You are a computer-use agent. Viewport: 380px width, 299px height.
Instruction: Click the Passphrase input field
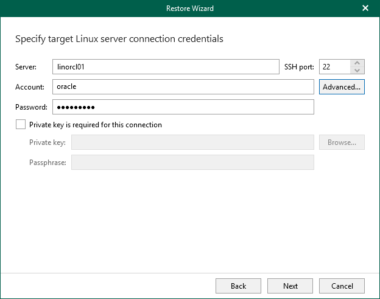coord(192,163)
